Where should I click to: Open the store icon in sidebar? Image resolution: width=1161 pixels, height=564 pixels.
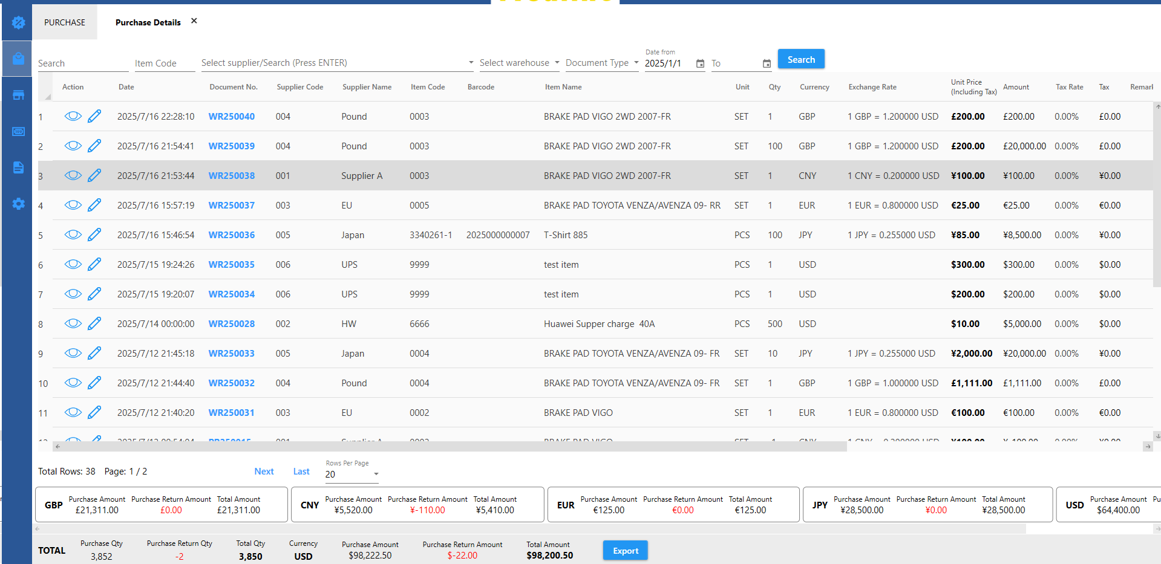click(18, 95)
